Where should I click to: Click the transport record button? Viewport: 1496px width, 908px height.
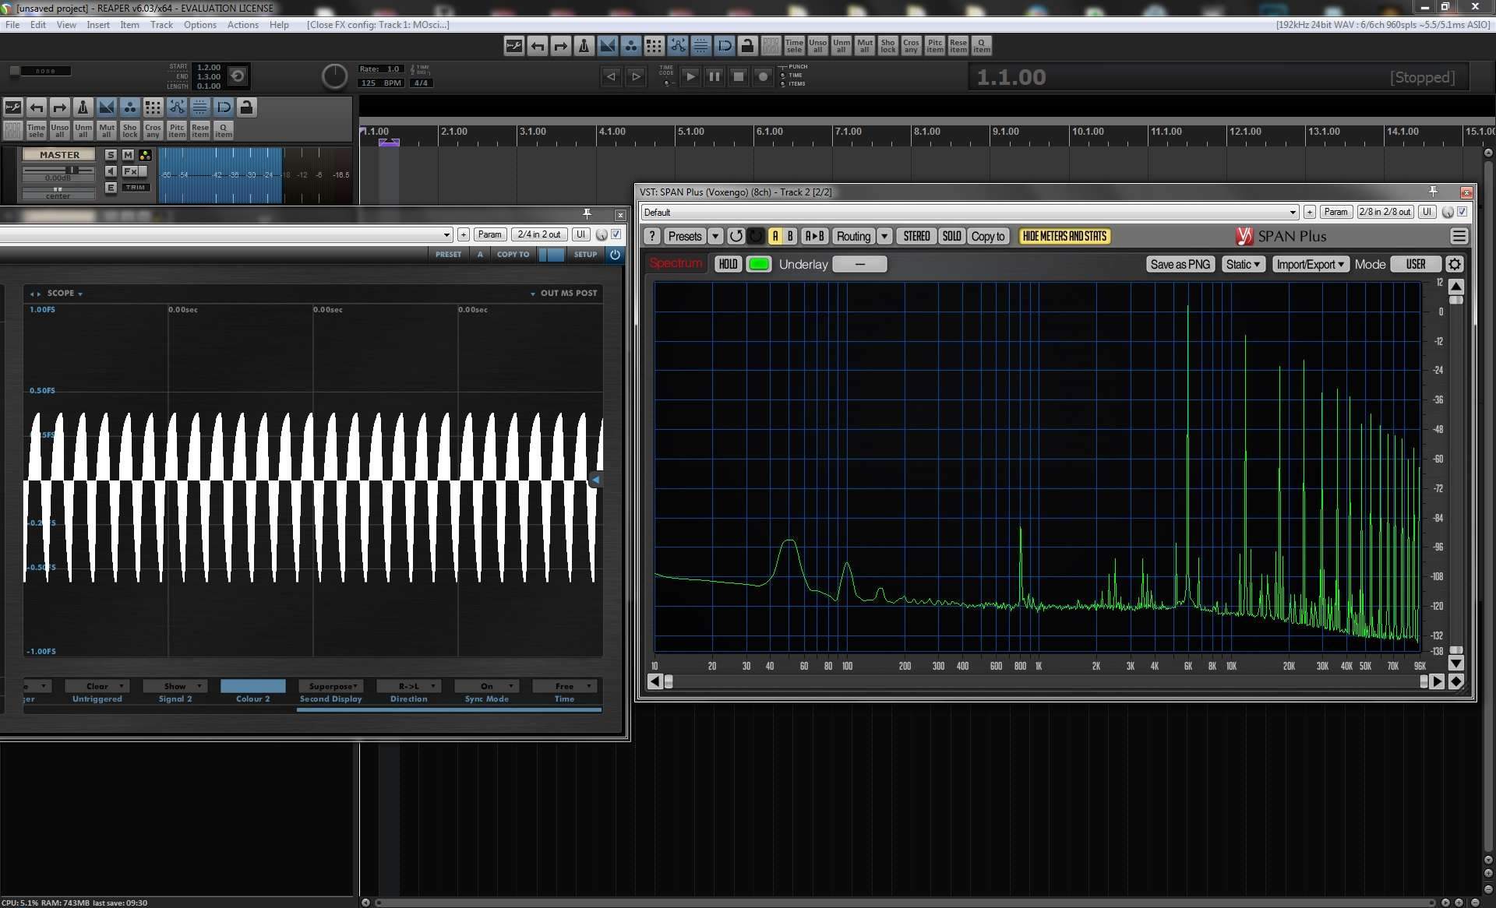pos(764,76)
